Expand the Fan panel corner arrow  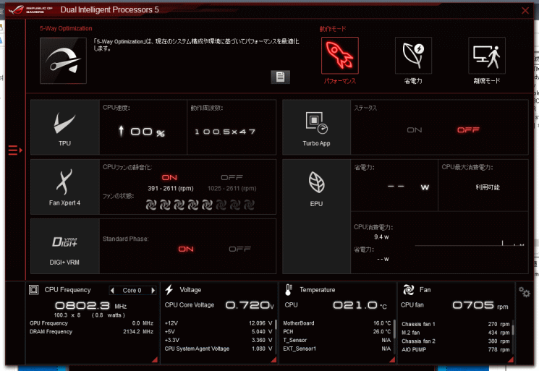(x=511, y=359)
